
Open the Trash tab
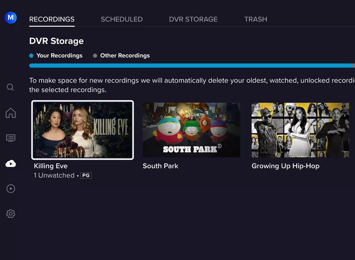tap(256, 19)
